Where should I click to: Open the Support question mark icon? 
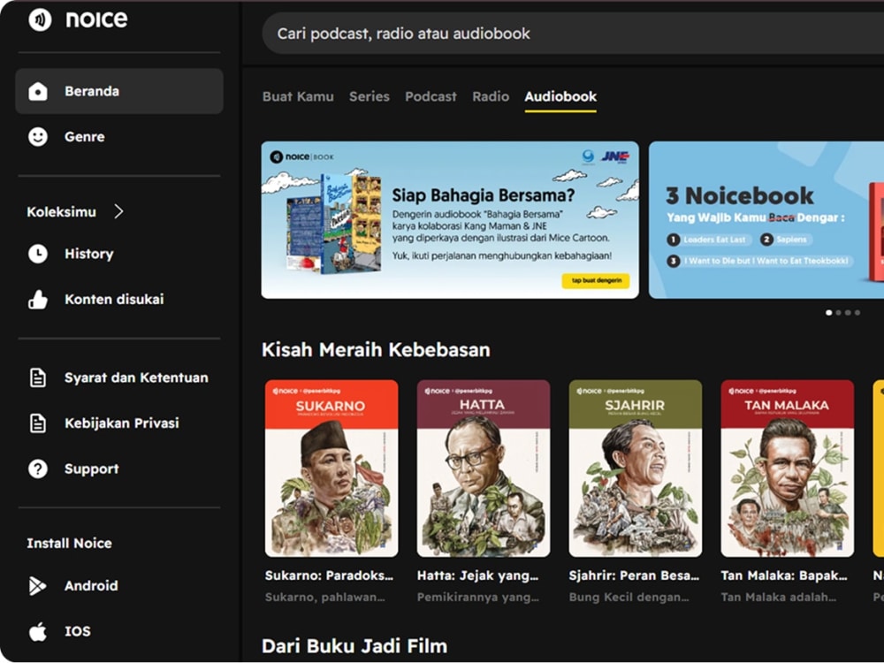(x=38, y=469)
